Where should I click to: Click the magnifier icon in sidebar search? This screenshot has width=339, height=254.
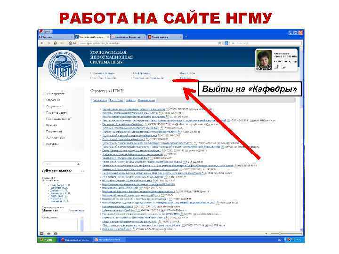[78, 164]
